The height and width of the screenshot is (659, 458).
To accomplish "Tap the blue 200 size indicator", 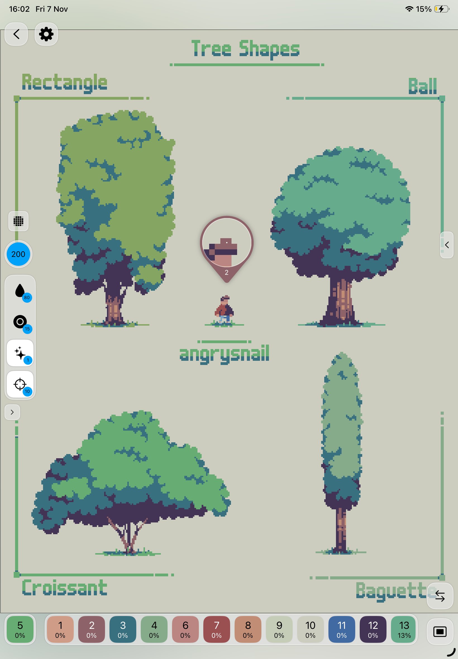I will (18, 254).
